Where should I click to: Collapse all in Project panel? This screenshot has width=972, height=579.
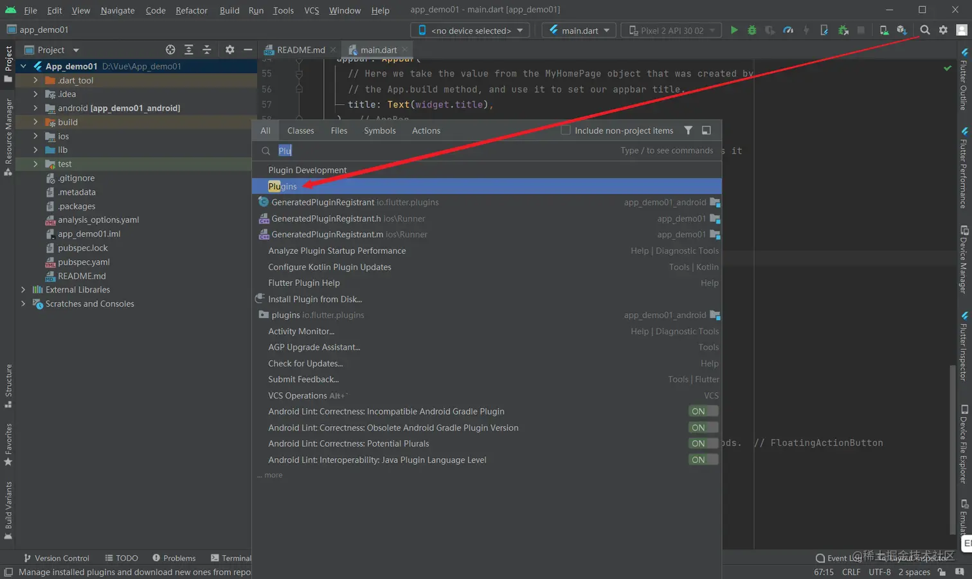206,49
